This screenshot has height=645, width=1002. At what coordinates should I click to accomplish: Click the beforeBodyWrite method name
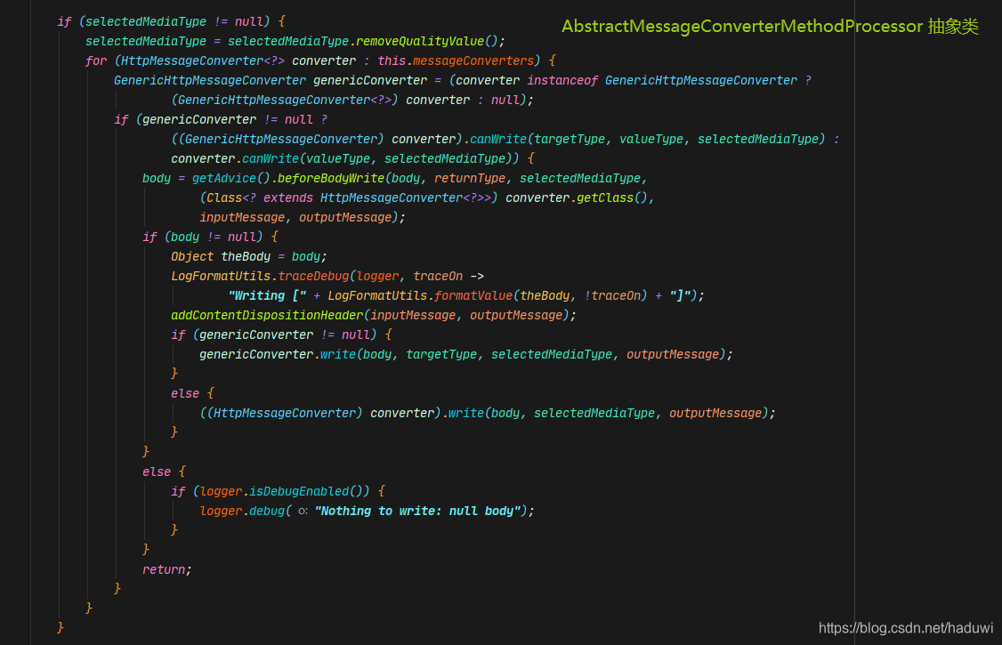331,178
